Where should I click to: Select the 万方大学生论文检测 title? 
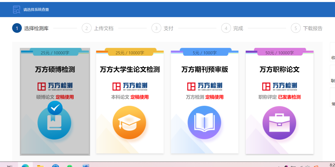(x=130, y=69)
